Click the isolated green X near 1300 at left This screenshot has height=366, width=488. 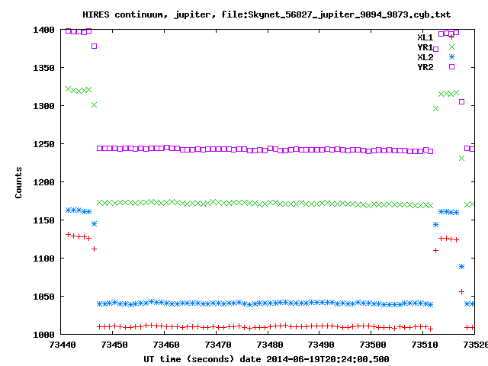click(94, 105)
